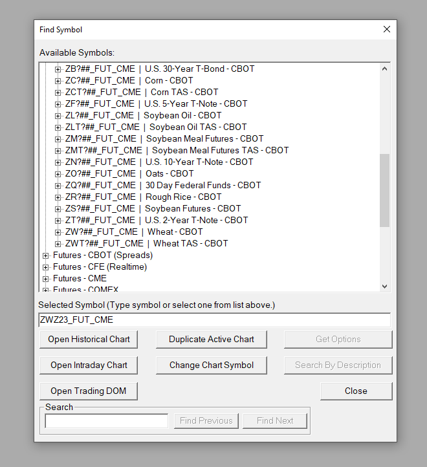Select the Wheat - CBOT symbol row
427x467 pixels.
[x=134, y=232]
